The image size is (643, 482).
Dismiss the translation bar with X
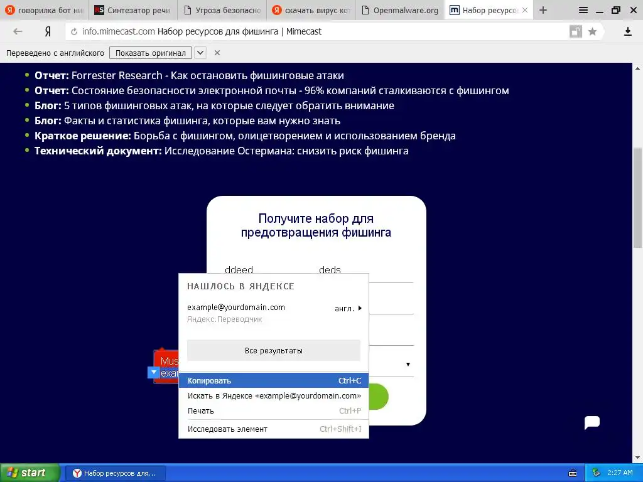tap(217, 53)
